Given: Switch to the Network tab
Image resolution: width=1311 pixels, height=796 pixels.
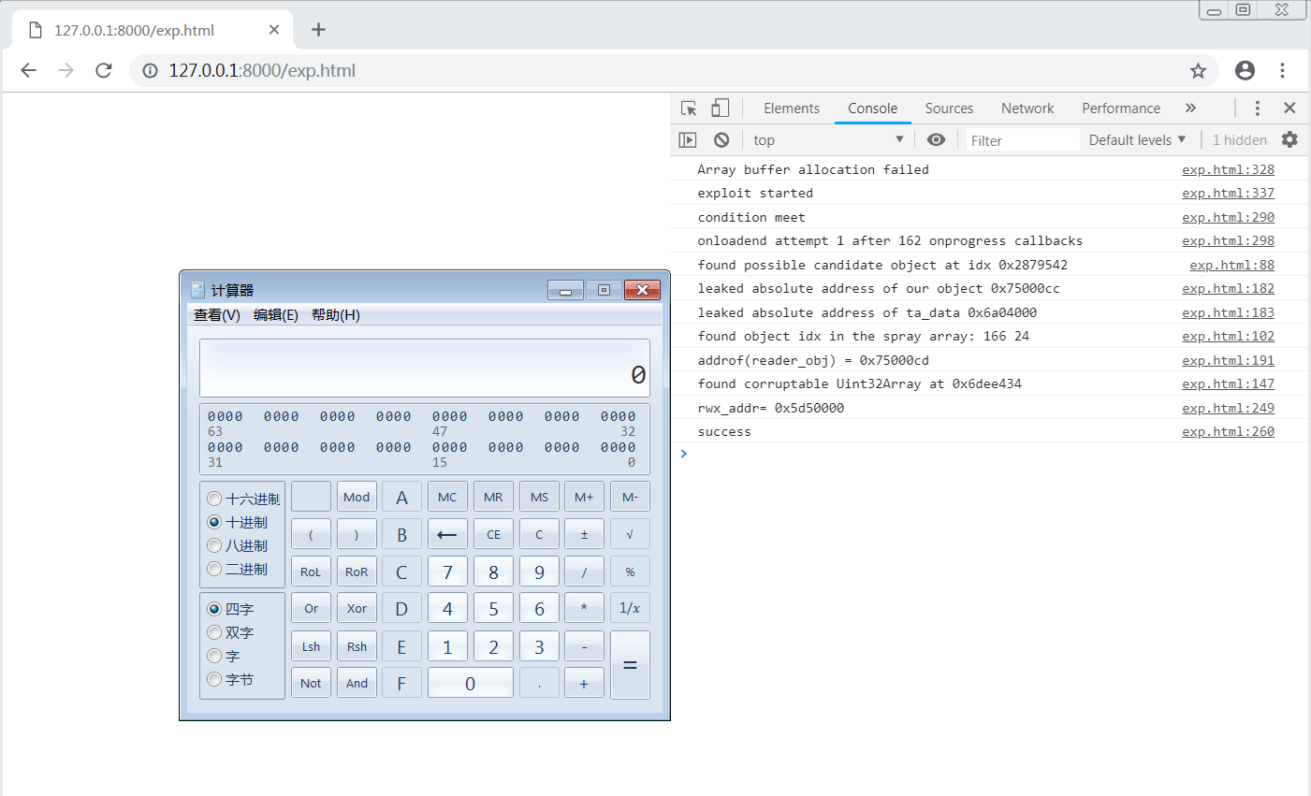Looking at the screenshot, I should [x=1027, y=109].
